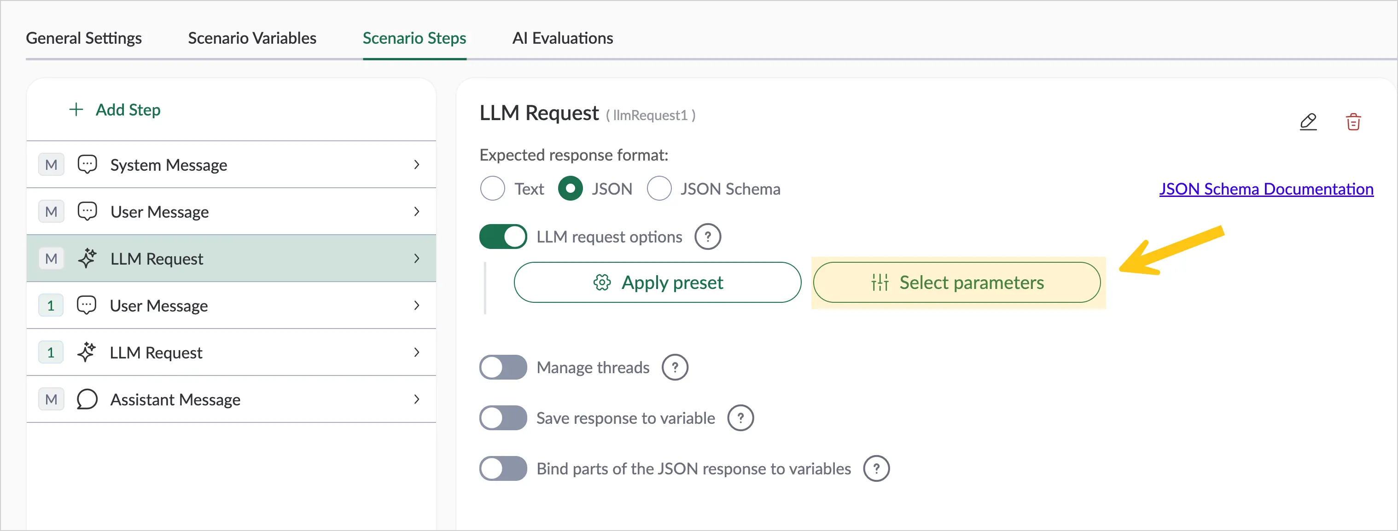Enable the Manage threads toggle
The height and width of the screenshot is (531, 1398).
tap(503, 367)
